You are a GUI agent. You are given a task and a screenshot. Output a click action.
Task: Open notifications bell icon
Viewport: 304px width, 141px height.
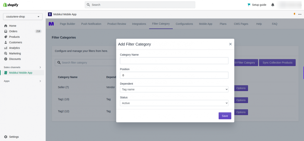click(x=273, y=5)
